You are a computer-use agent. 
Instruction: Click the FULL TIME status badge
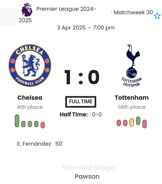81,102
